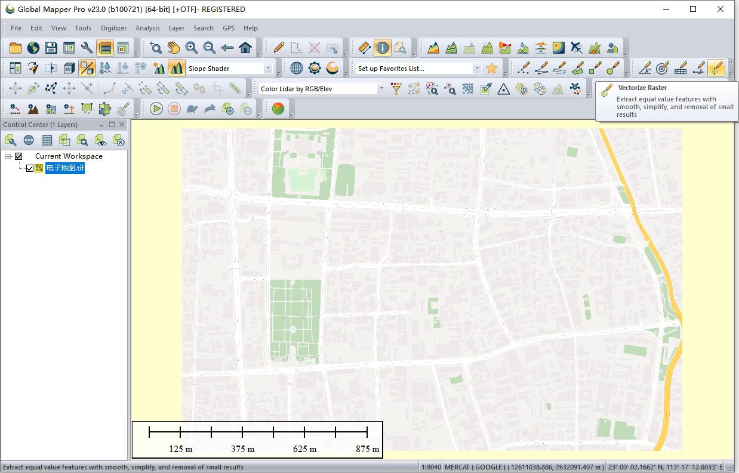The height and width of the screenshot is (473, 739).
Task: Uncheck the 电子地图.tif layer checkbox
Action: 30,168
